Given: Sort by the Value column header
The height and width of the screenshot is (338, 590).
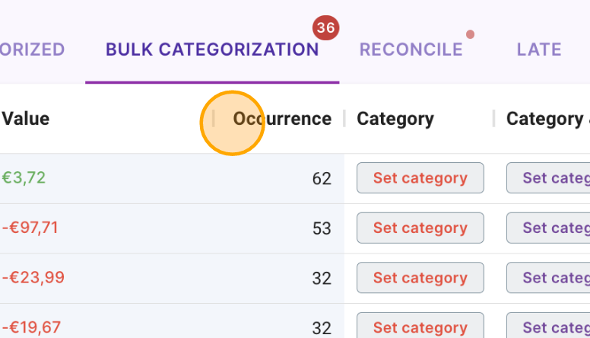Looking at the screenshot, I should [x=26, y=119].
